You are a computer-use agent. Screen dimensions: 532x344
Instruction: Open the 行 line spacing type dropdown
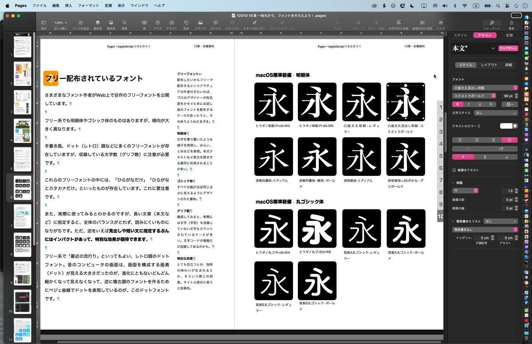tap(465, 190)
